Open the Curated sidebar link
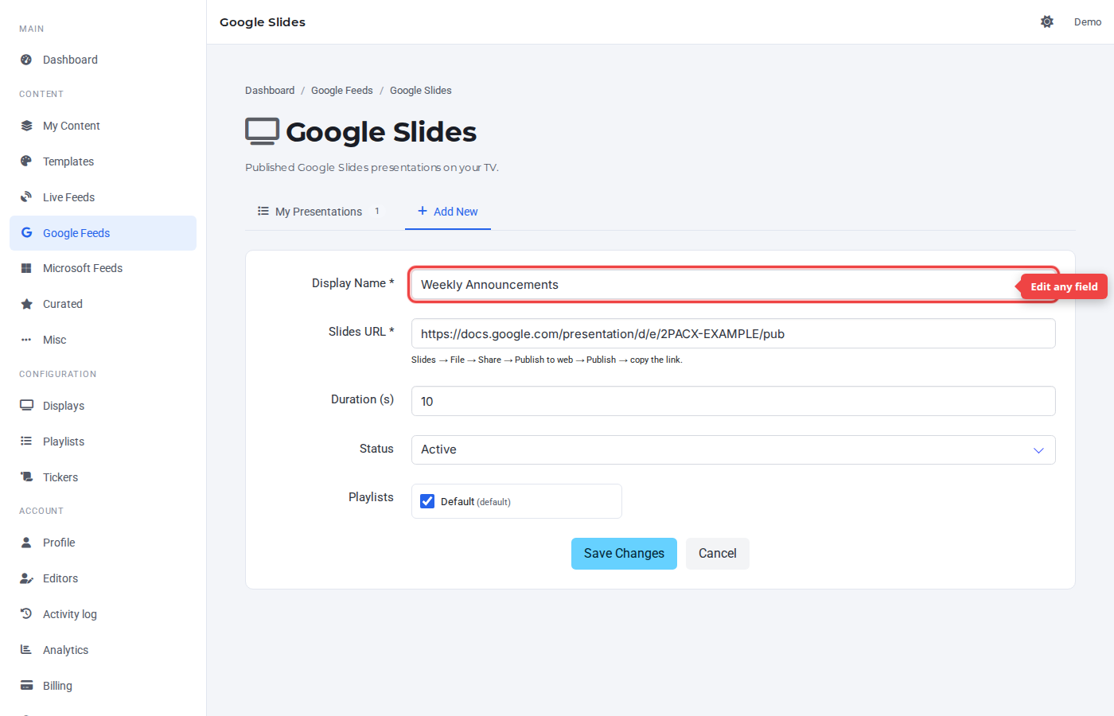Screen dimensions: 1114x716 tap(103, 304)
